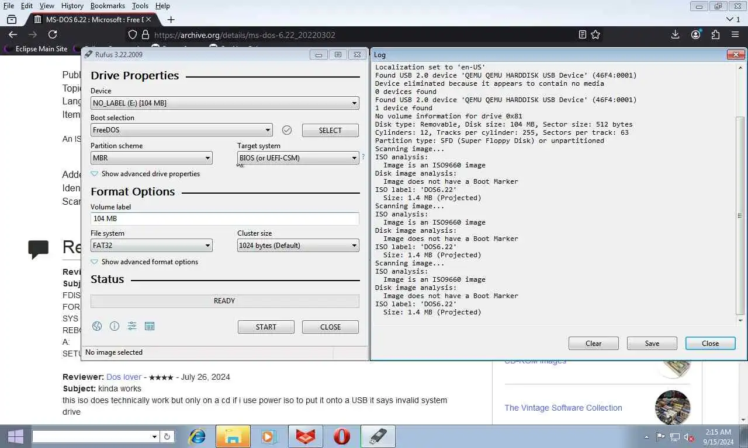Open Rufus language globe icon
748x448 pixels.
(x=97, y=326)
